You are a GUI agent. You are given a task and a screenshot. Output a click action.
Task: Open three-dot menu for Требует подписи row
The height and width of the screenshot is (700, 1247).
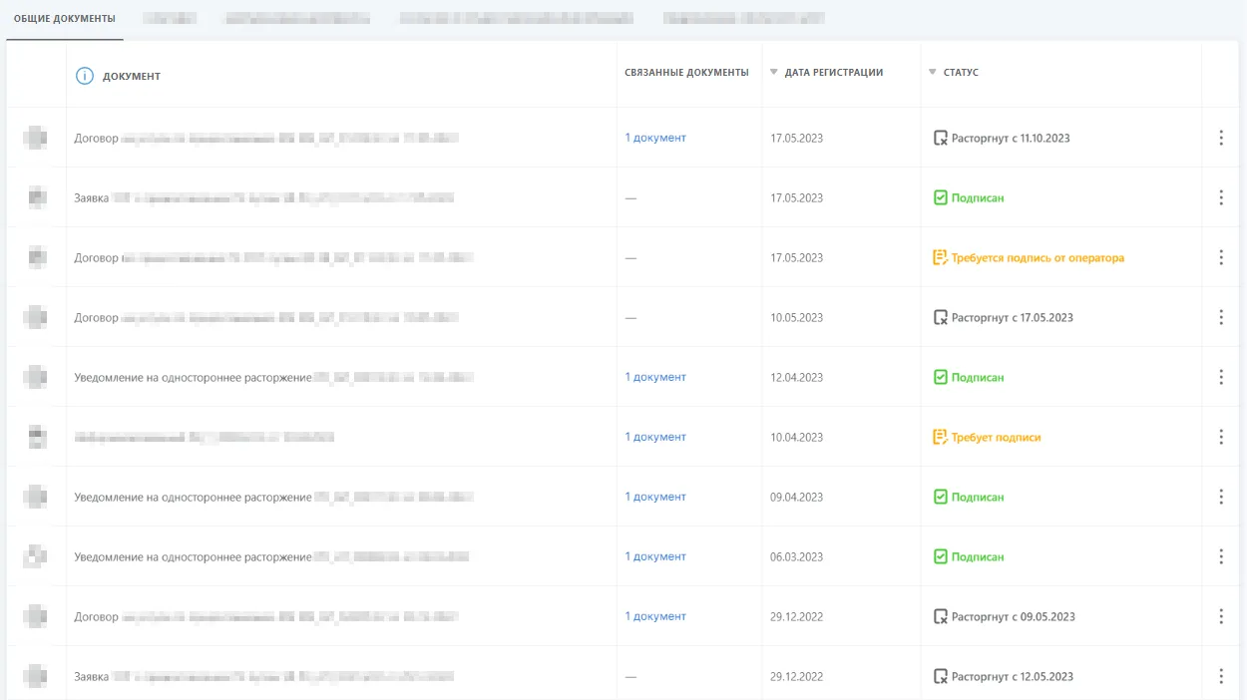click(1221, 437)
